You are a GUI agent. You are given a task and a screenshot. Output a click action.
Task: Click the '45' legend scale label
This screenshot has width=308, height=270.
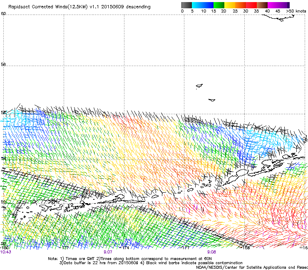coord(278,11)
